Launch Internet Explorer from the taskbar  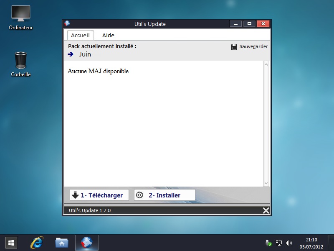coord(37,243)
